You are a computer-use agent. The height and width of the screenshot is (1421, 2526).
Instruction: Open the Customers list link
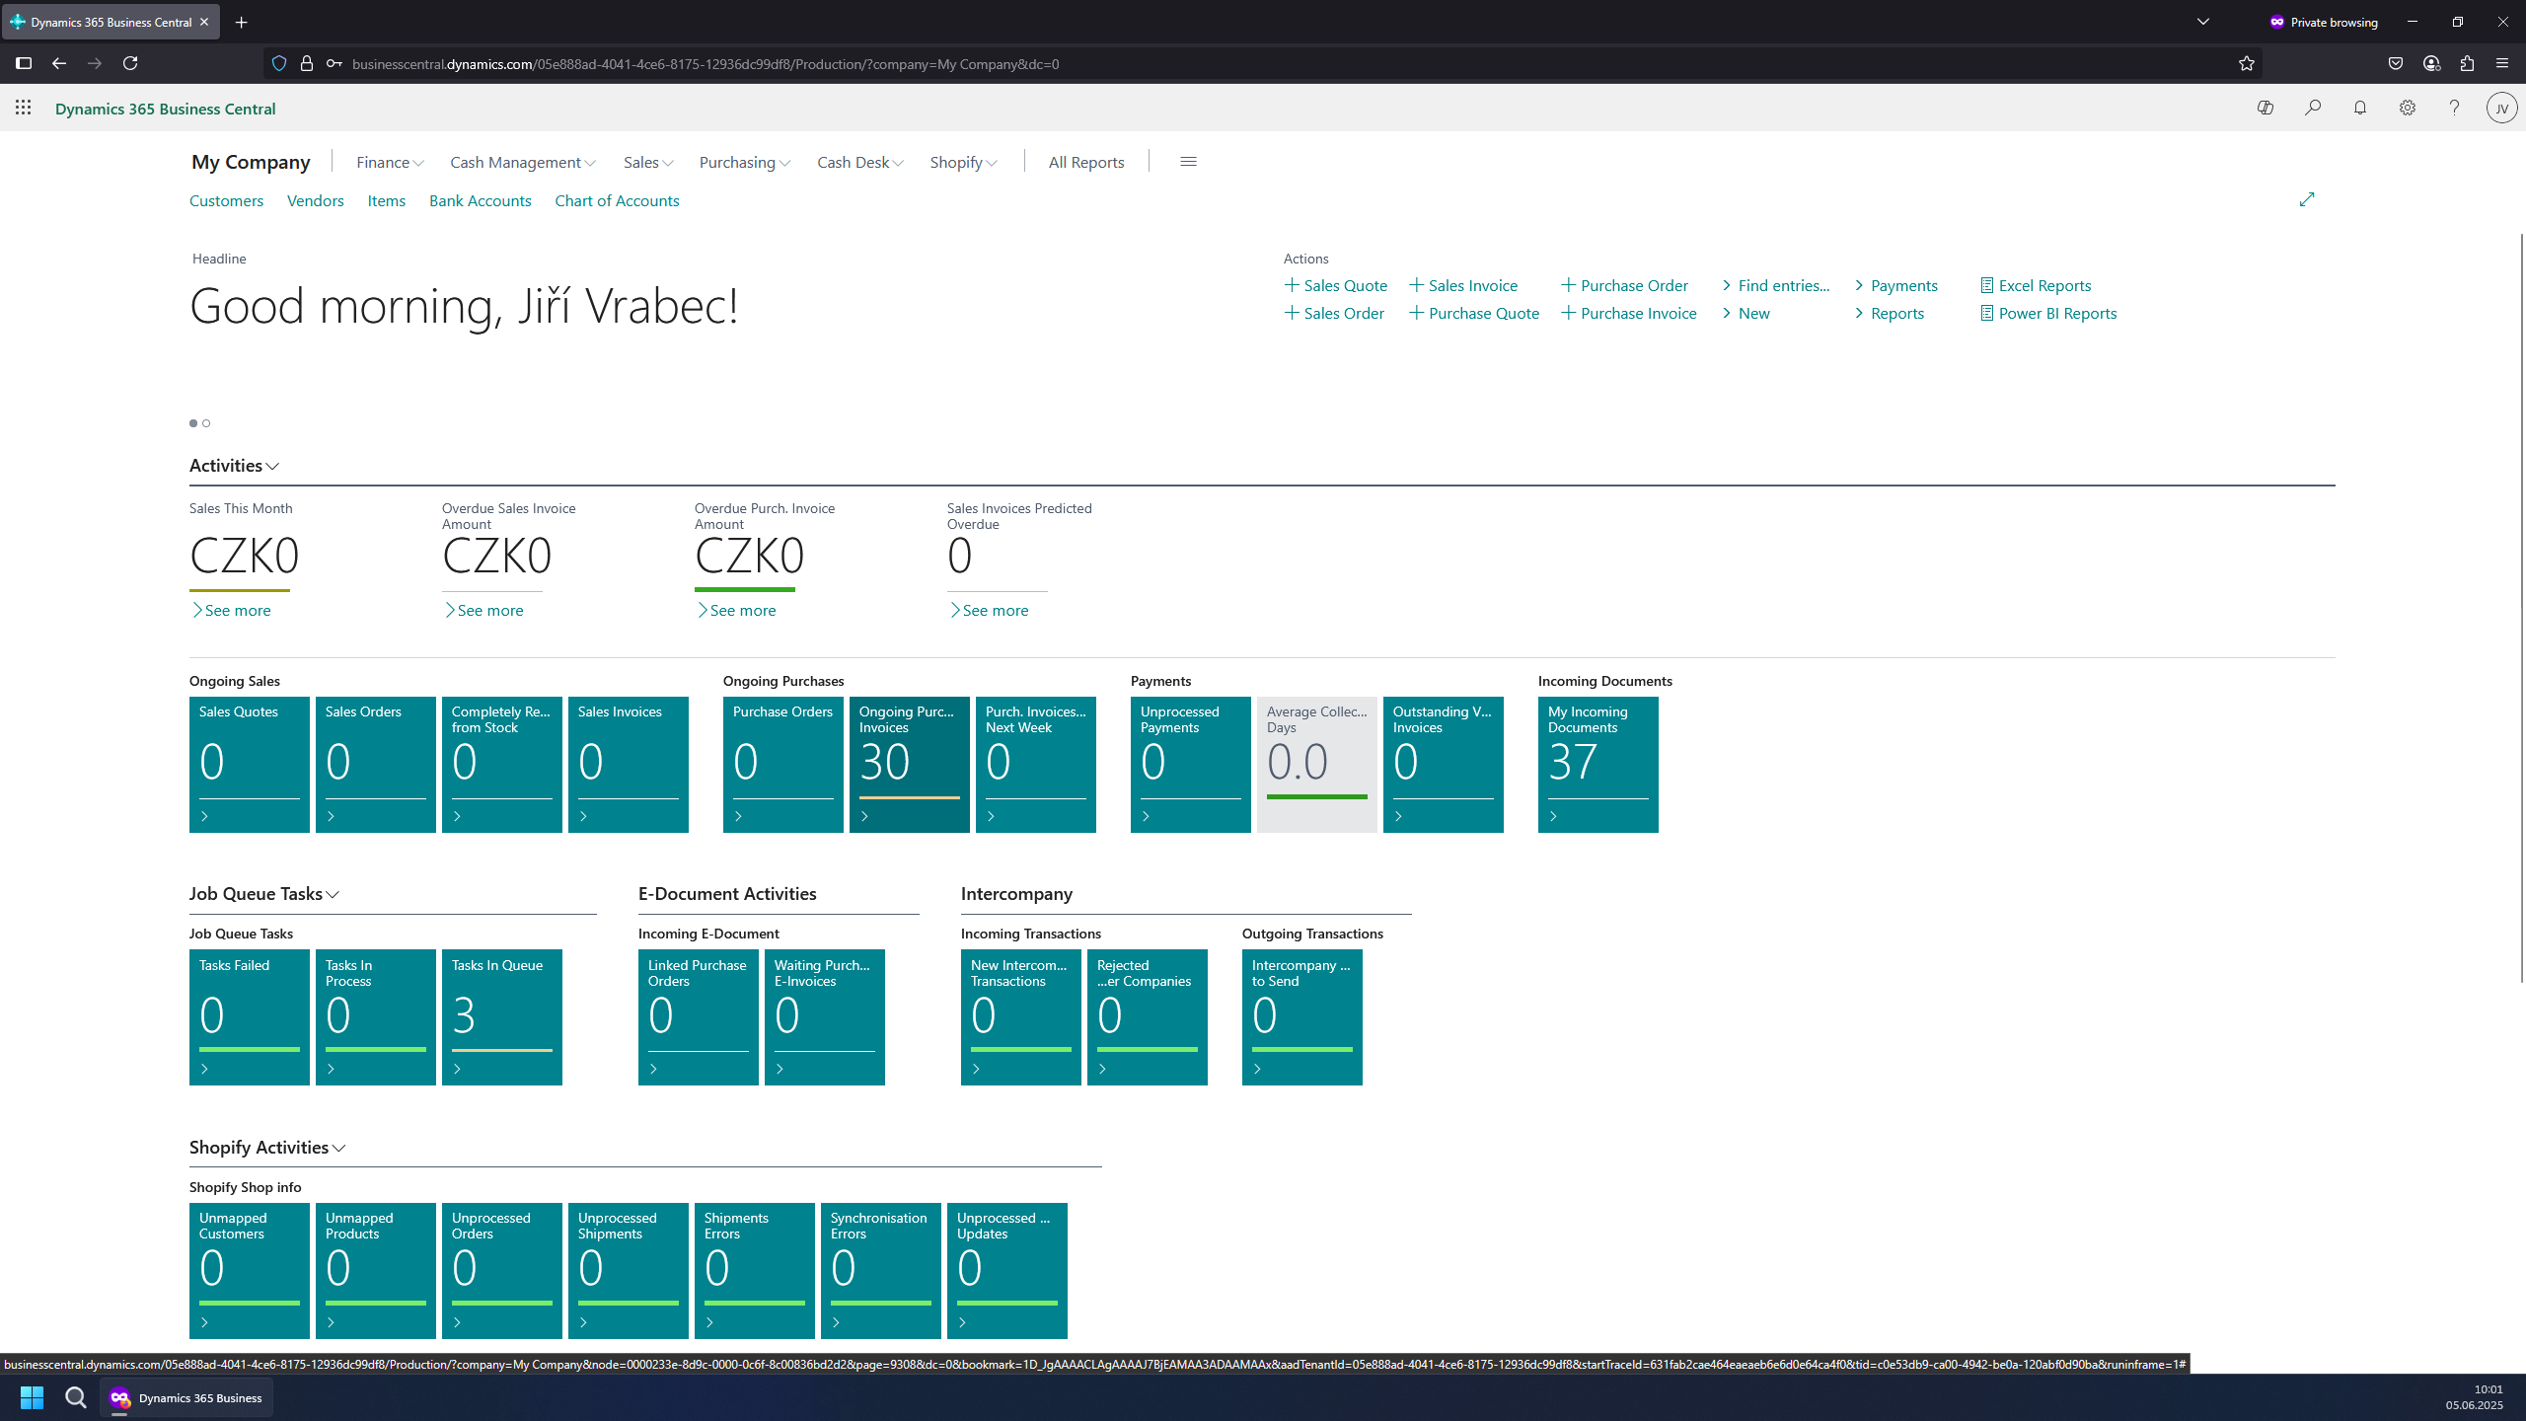point(226,200)
